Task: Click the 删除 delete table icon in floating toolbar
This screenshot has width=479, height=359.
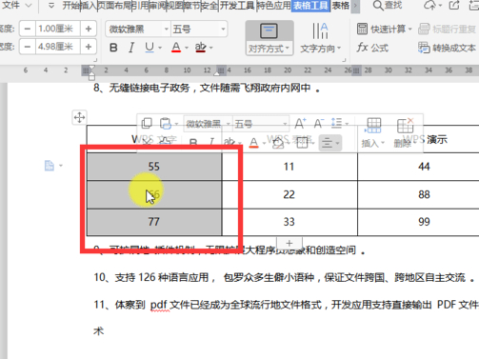Action: pos(405,126)
